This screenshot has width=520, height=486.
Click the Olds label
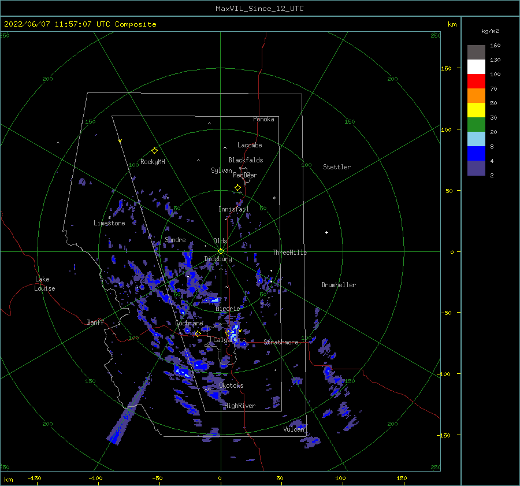[x=220, y=241]
